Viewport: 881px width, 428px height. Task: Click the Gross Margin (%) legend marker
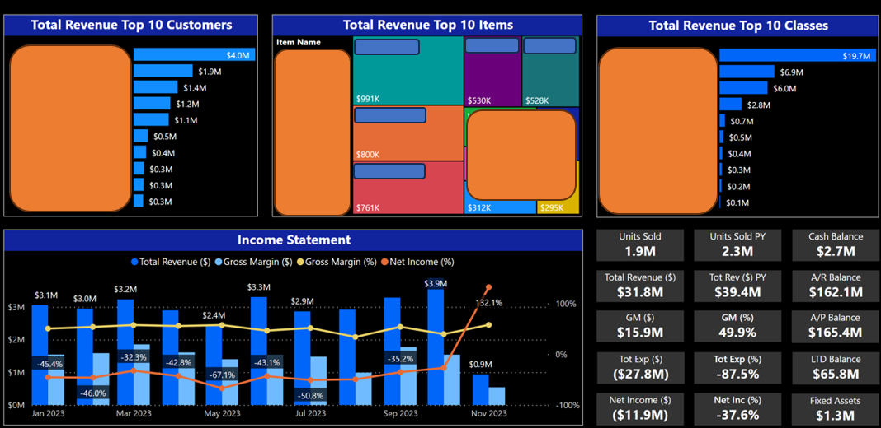299,262
